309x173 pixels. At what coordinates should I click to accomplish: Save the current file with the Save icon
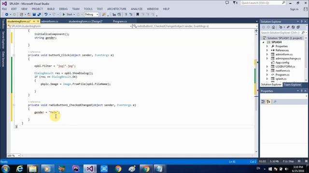(34, 14)
